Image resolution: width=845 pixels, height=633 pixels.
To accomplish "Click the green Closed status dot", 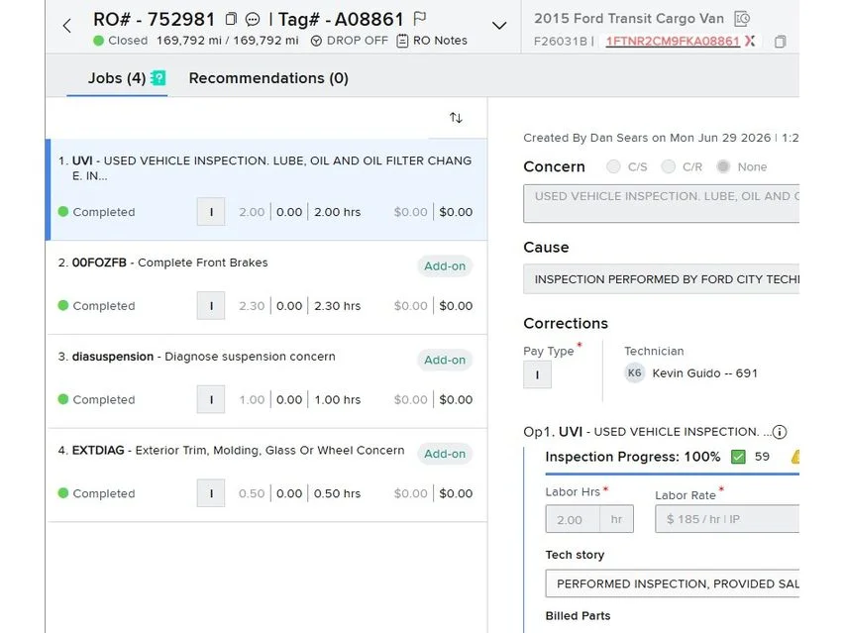I will [x=98, y=41].
